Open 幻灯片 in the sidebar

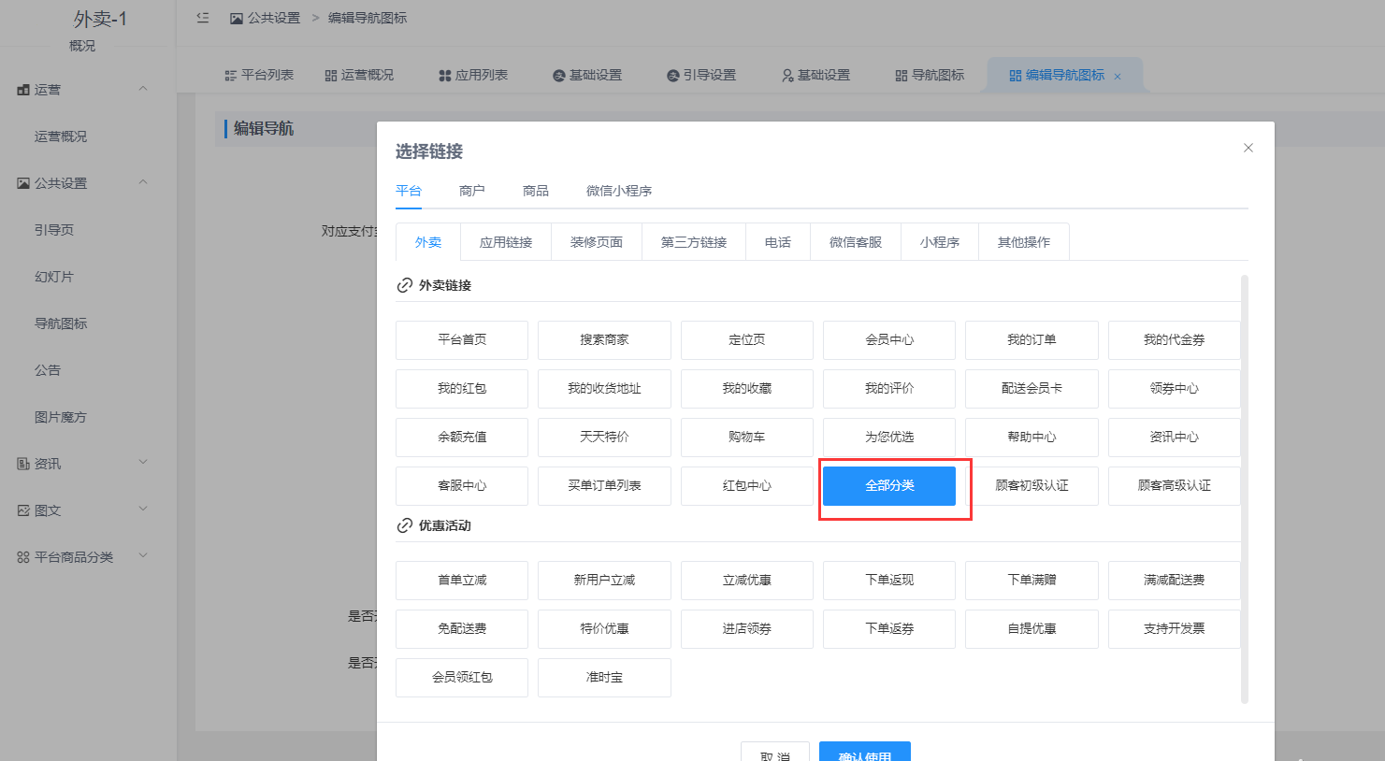54,277
